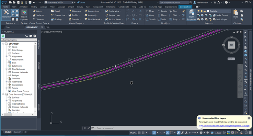Choose the Rotate command
This screenshot has width=253, height=136.
click(x=162, y=11)
